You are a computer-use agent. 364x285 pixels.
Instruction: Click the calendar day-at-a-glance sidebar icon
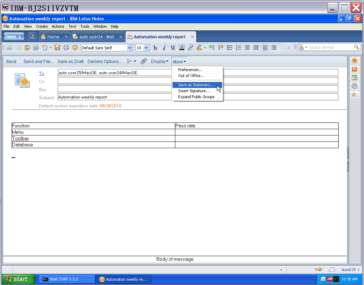pyautogui.click(x=354, y=77)
